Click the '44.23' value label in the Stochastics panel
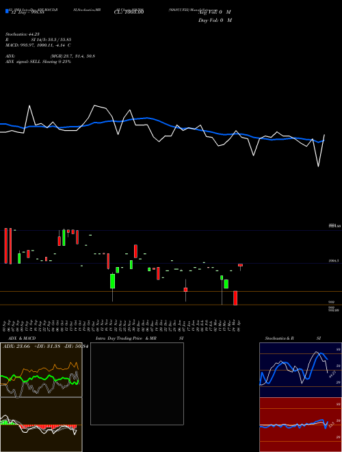The height and width of the screenshot is (452, 342). tap(332, 375)
